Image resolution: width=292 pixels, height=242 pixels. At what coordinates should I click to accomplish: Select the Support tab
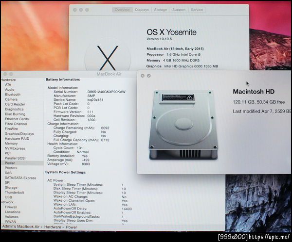click(x=179, y=10)
